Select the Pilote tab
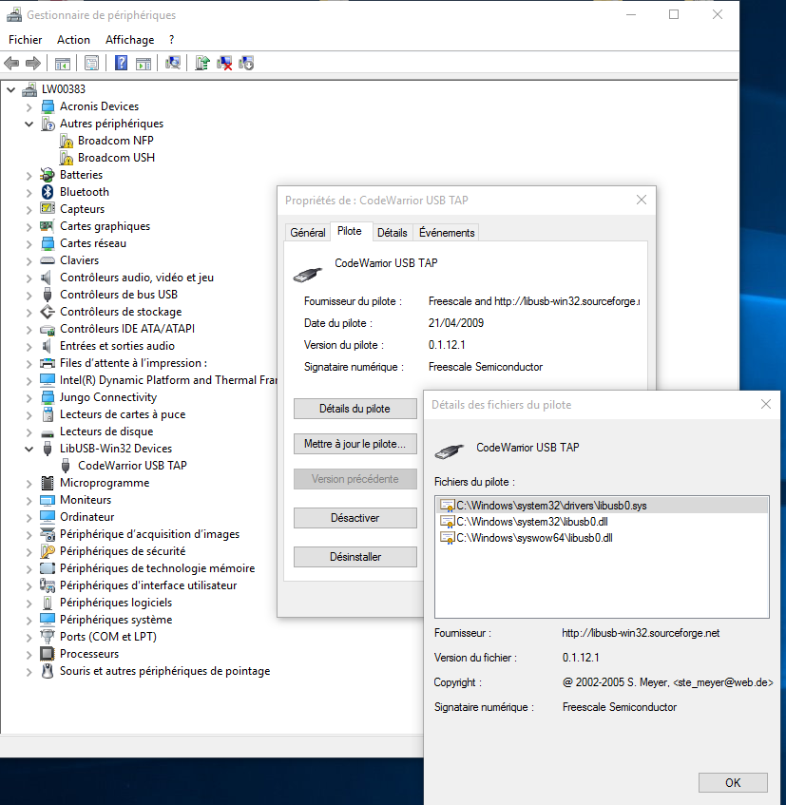This screenshot has height=805, width=786. click(x=350, y=231)
